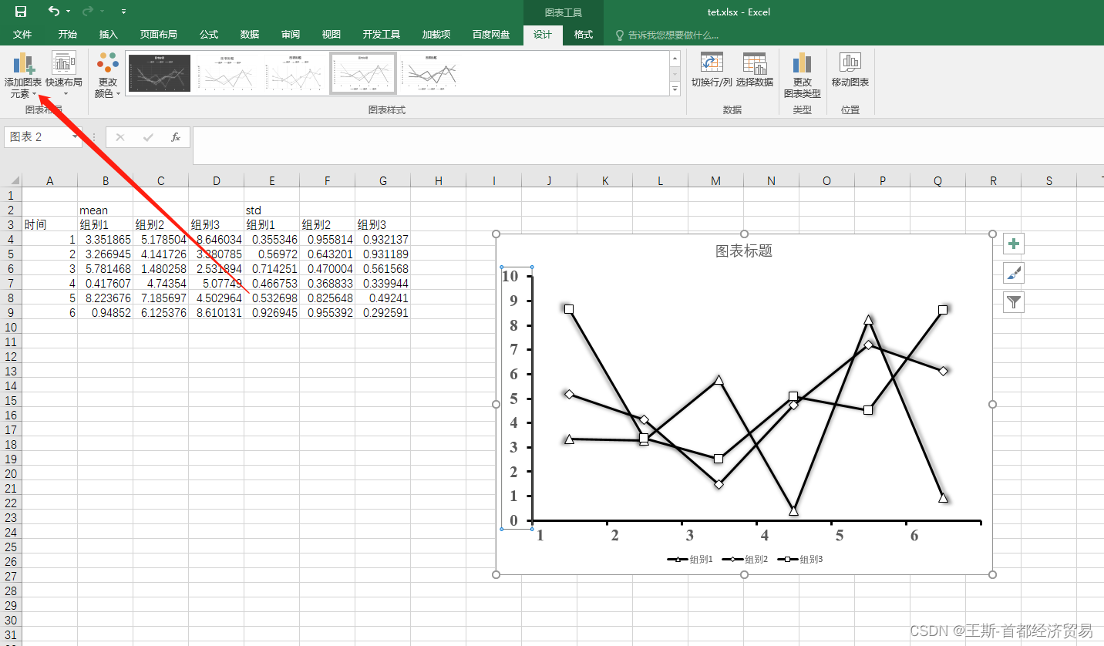Switch to the 视图 ribbon tab

coord(332,35)
